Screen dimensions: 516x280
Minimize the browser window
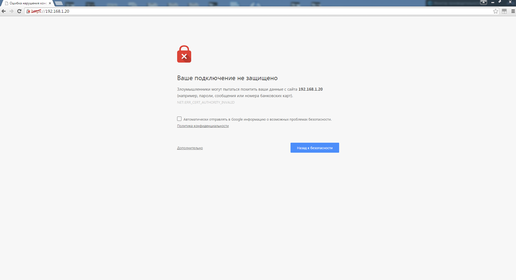pyautogui.click(x=493, y=2)
